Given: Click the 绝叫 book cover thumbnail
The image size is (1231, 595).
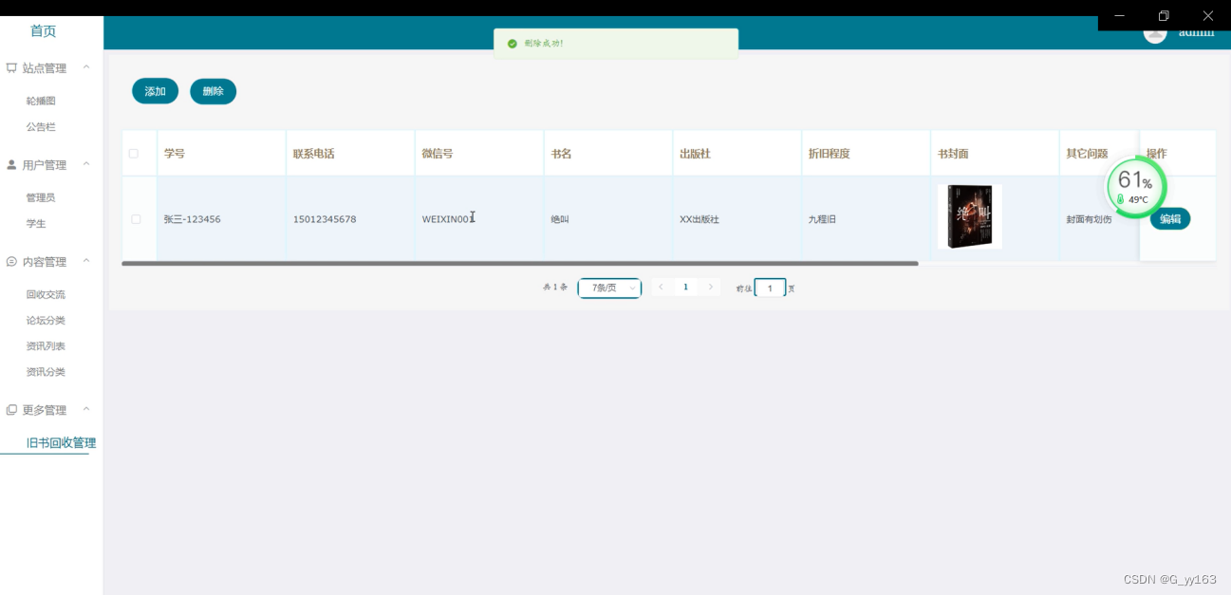Looking at the screenshot, I should point(969,216).
